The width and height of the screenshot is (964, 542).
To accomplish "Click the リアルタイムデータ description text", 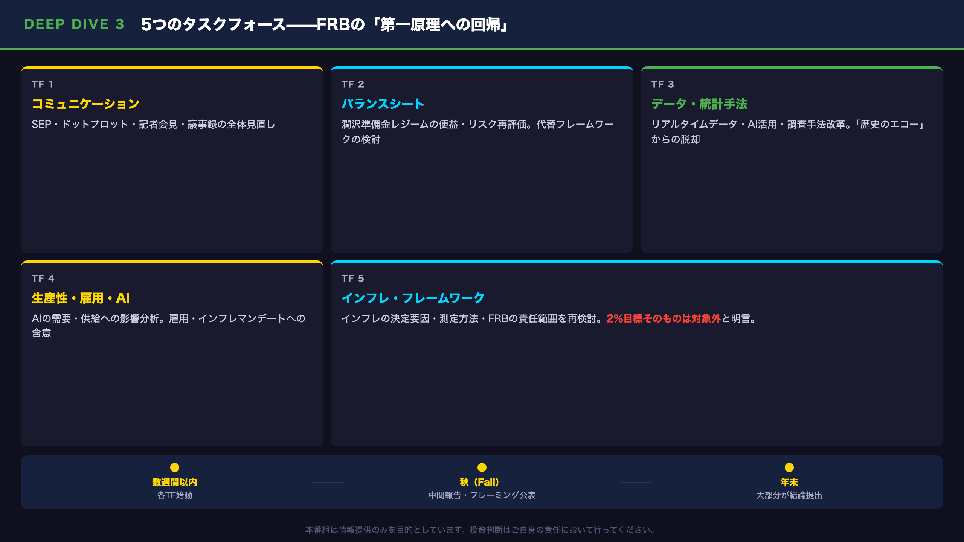I will click(788, 132).
